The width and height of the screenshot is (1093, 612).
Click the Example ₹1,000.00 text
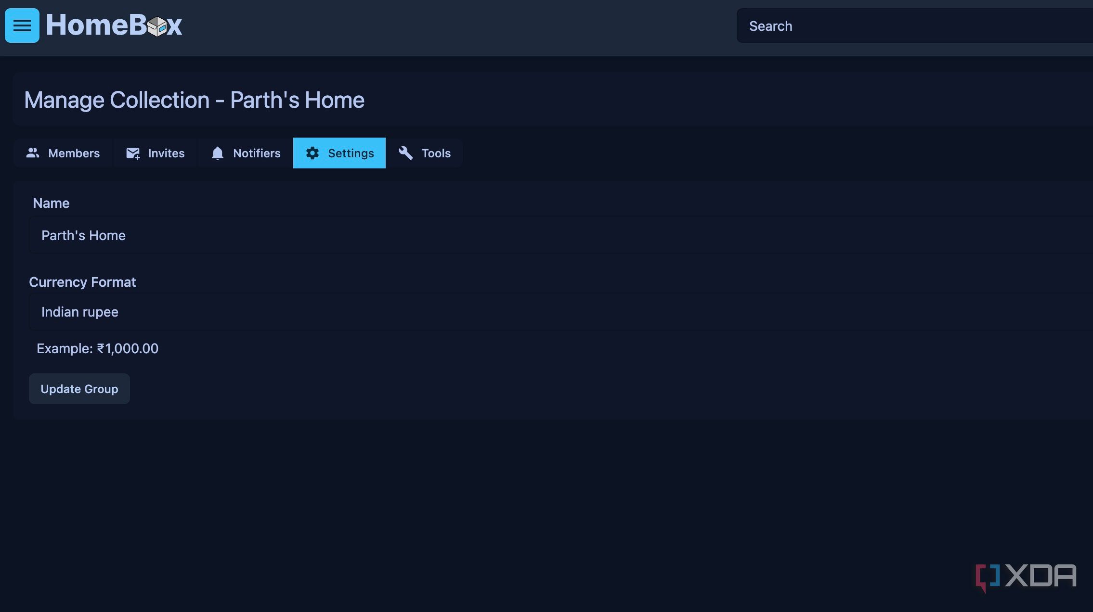coord(97,348)
